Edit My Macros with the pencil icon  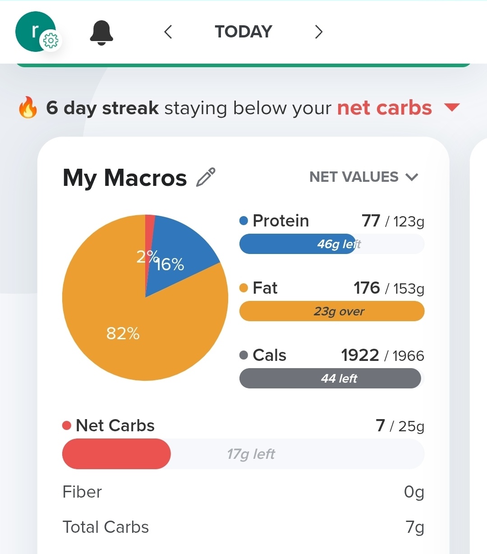(x=206, y=177)
